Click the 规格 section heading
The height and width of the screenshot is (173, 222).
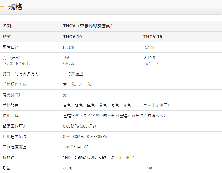[x=15, y=7]
